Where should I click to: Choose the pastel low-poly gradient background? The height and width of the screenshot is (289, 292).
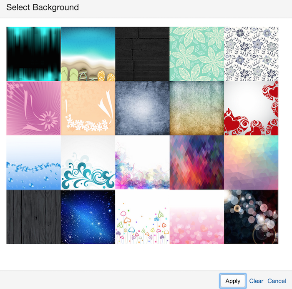(x=251, y=162)
